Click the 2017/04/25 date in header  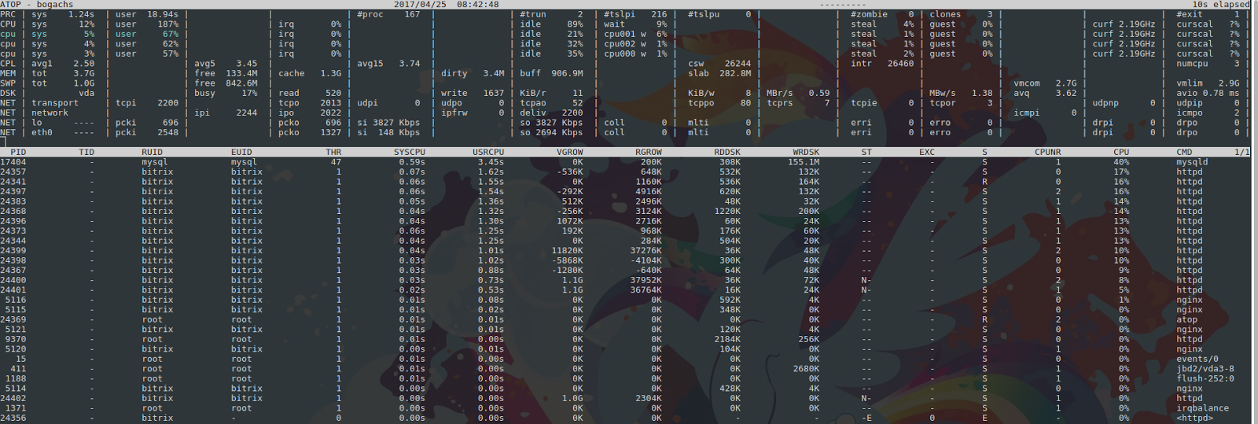click(x=420, y=5)
